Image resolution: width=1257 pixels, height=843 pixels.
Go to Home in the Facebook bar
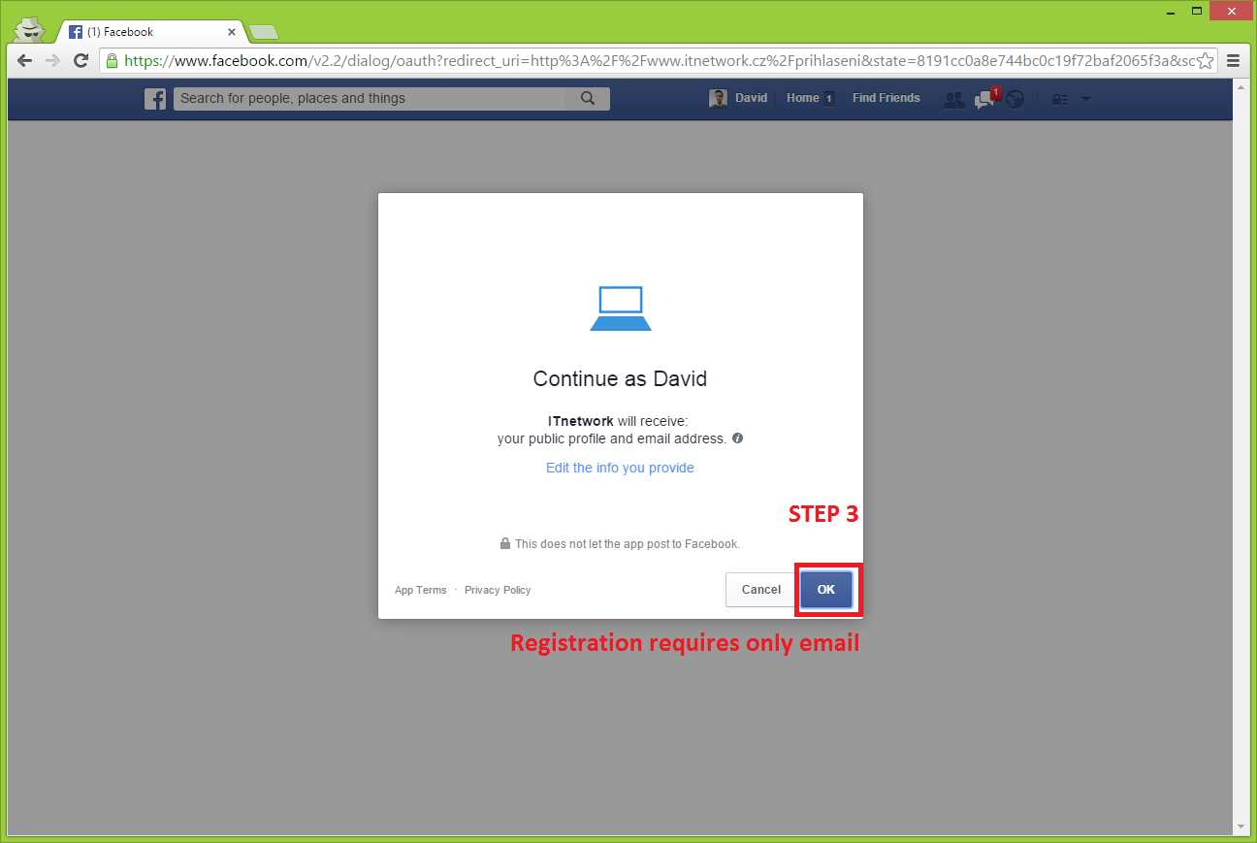coord(803,98)
